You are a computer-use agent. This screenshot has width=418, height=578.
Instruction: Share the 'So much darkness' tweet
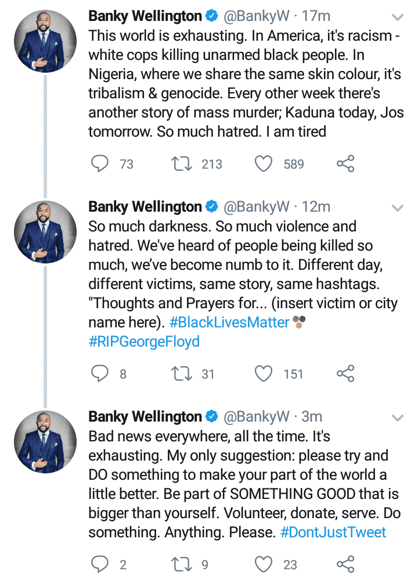point(345,374)
